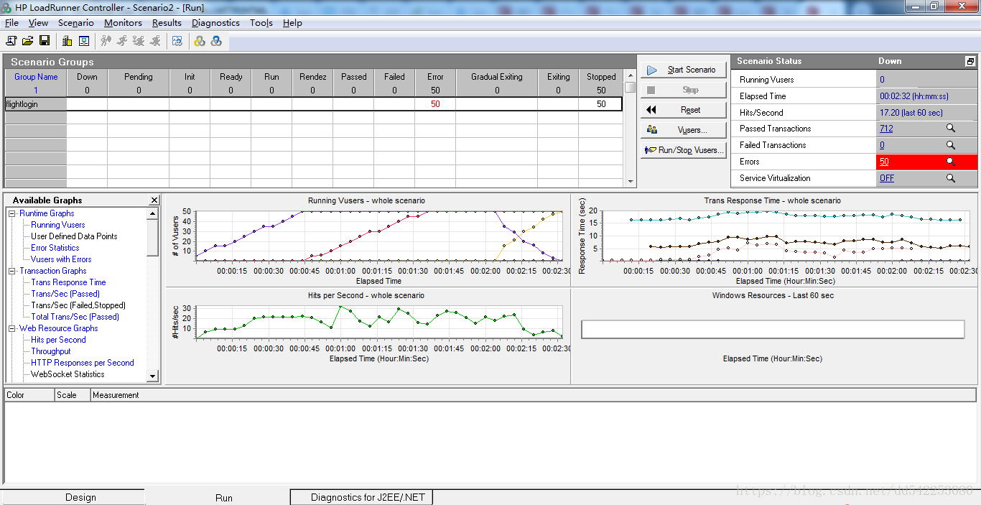The width and height of the screenshot is (981, 505).
Task: Select Error Statistics graph in tree
Action: point(55,248)
